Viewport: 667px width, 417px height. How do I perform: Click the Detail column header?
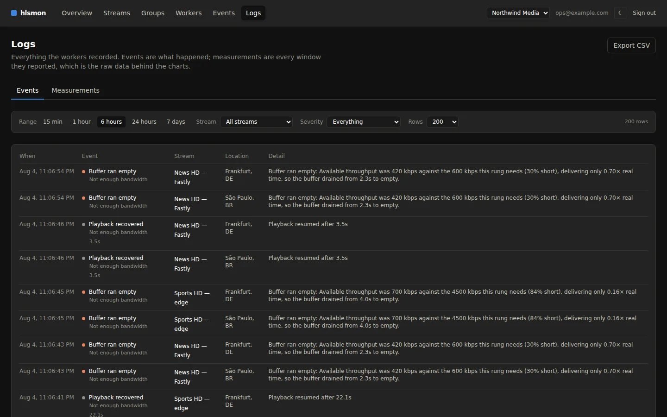pyautogui.click(x=277, y=156)
